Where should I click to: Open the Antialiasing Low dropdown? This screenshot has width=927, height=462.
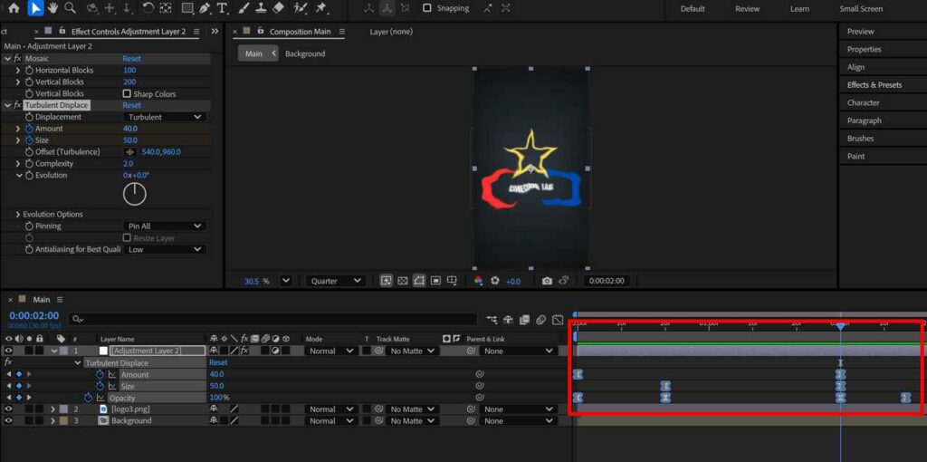point(165,250)
